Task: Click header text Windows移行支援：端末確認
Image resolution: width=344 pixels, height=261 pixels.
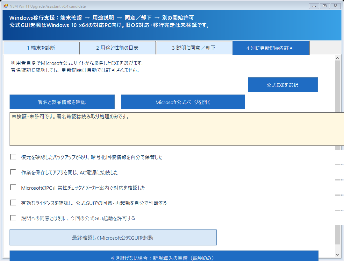Action: [x=46, y=18]
